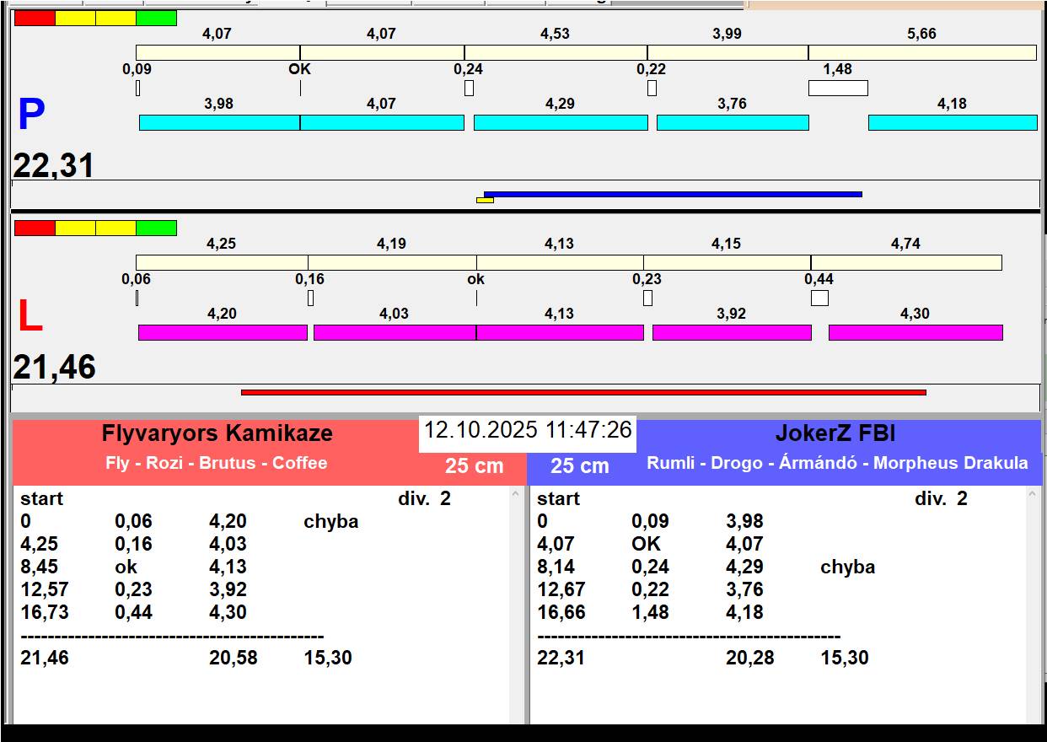Click the green start light in lane L
1047x742 pixels.
pos(156,228)
